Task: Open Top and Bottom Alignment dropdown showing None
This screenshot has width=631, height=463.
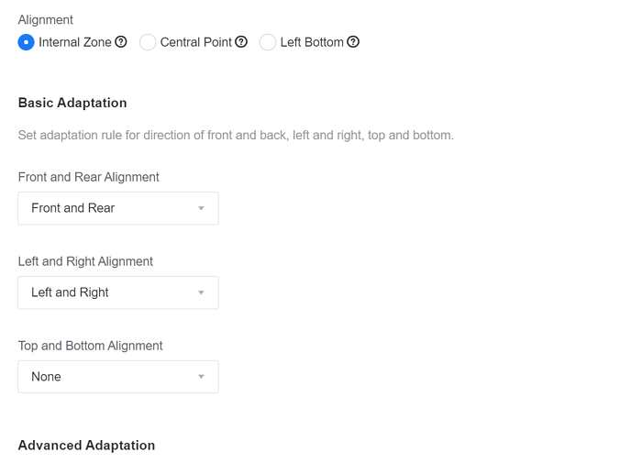Action: (117, 377)
